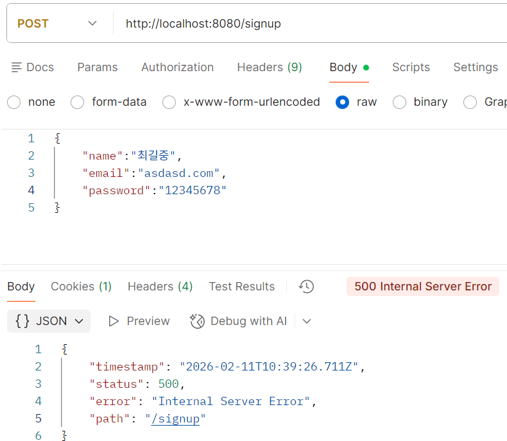Select the request Body tab

point(349,67)
